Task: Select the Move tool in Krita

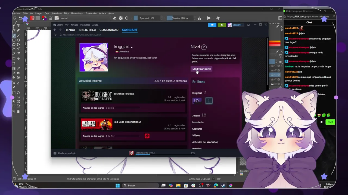Action: [x=18, y=59]
